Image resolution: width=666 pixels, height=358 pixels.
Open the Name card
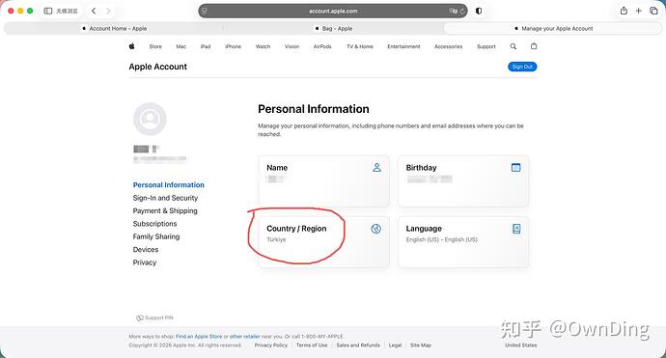323,181
